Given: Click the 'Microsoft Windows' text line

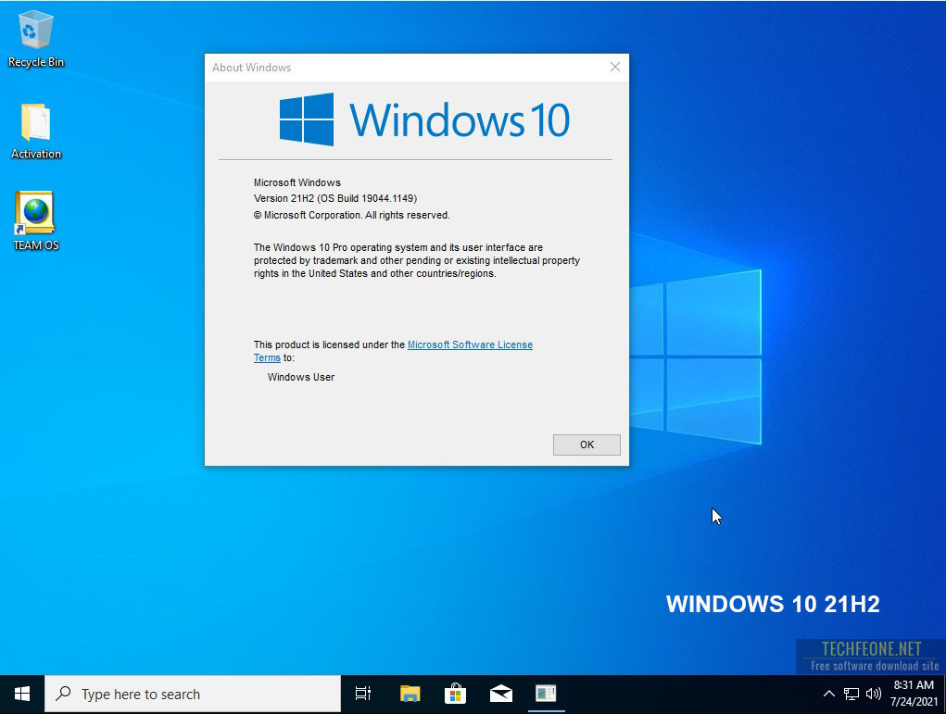Looking at the screenshot, I should (x=297, y=182).
